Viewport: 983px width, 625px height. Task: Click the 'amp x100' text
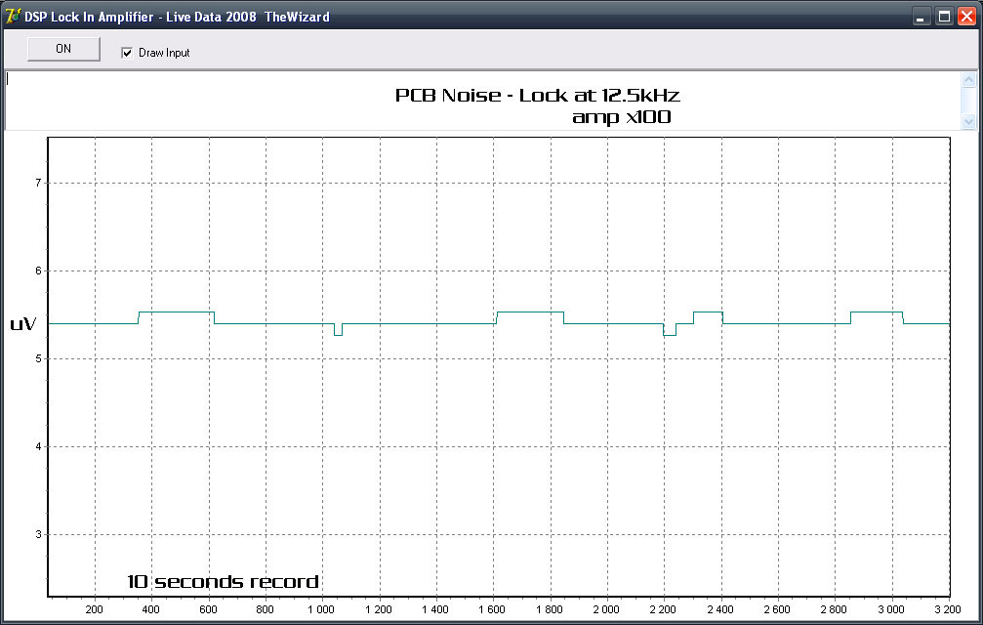(x=621, y=117)
